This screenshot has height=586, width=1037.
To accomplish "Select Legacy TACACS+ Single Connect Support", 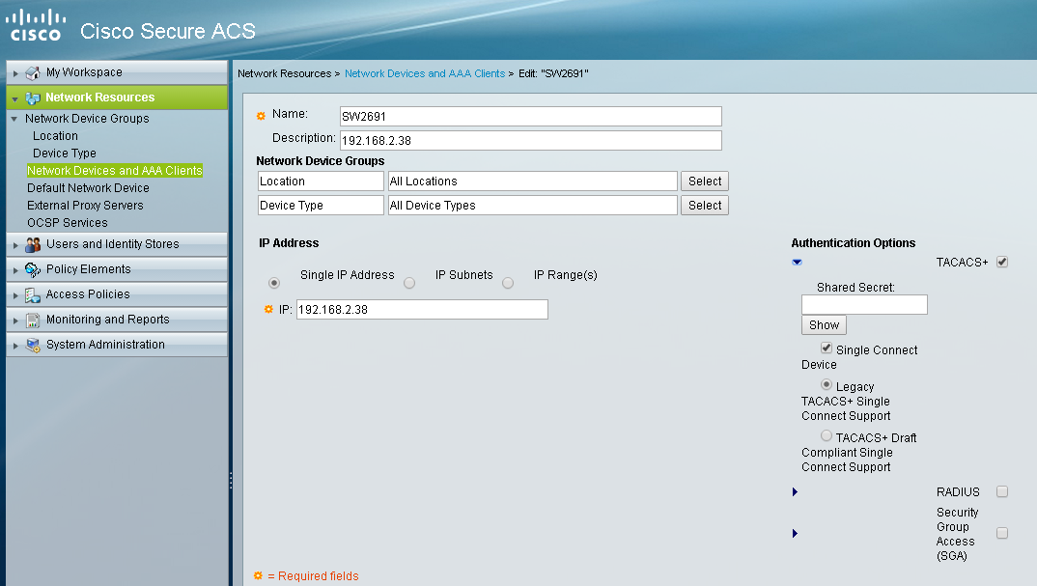I will coord(827,384).
